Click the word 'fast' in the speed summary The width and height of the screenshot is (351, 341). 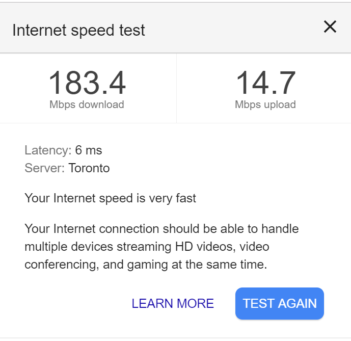click(186, 198)
